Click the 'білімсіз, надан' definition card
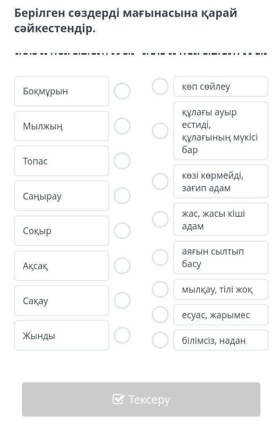The image size is (273, 428). (220, 340)
